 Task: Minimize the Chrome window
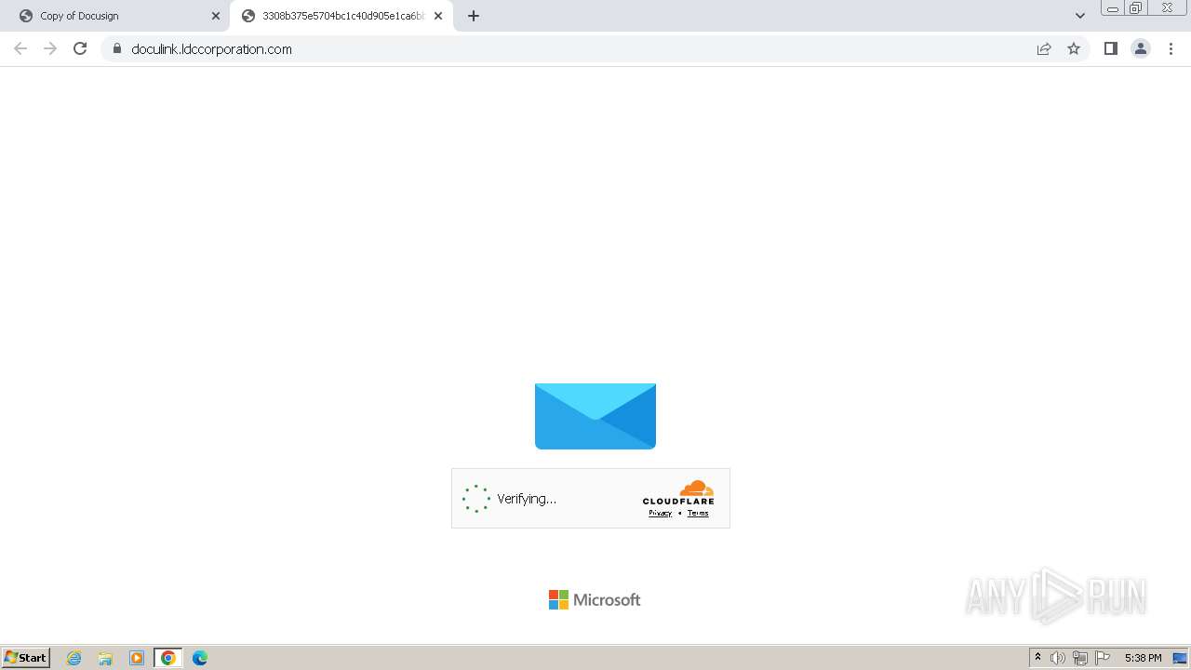pyautogui.click(x=1113, y=8)
